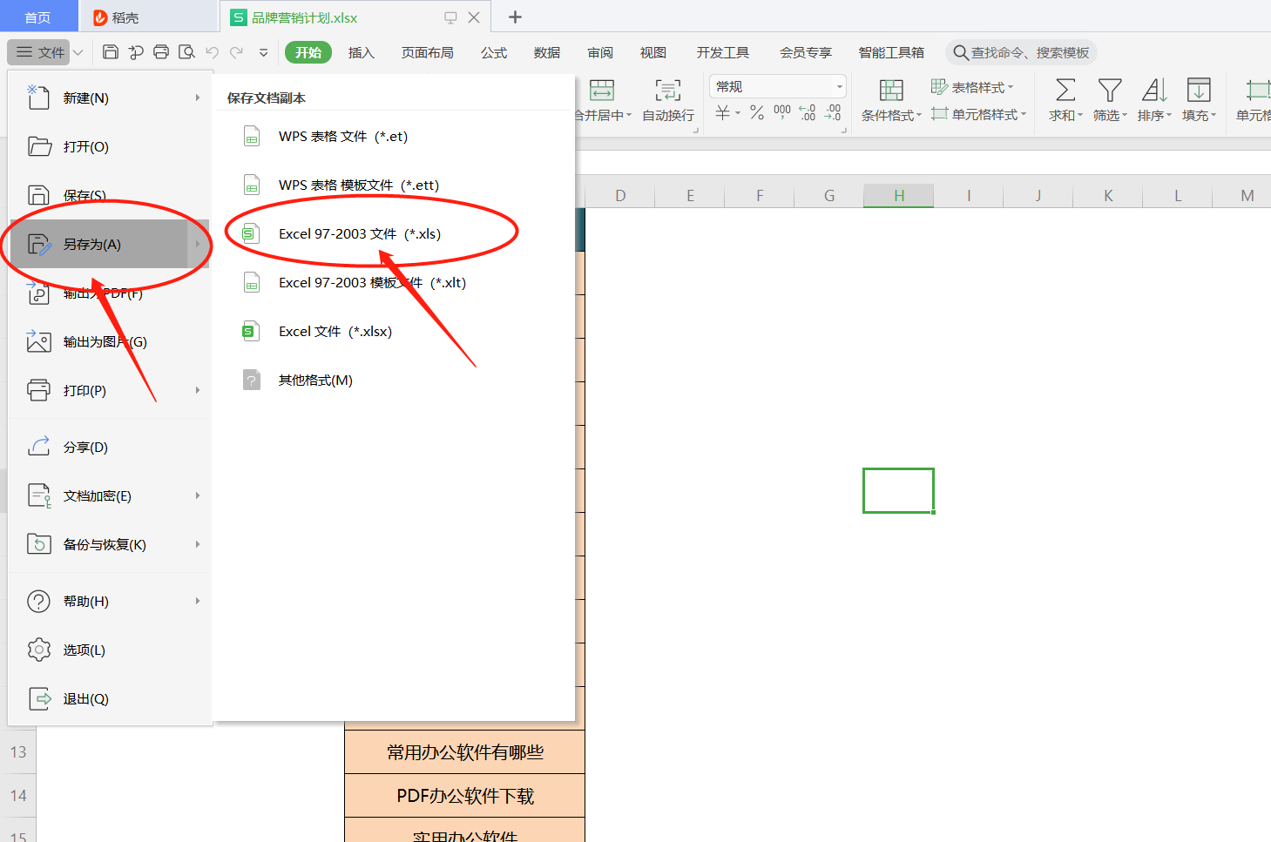
Task: Click the save icon in quick toolbar
Action: (x=111, y=52)
